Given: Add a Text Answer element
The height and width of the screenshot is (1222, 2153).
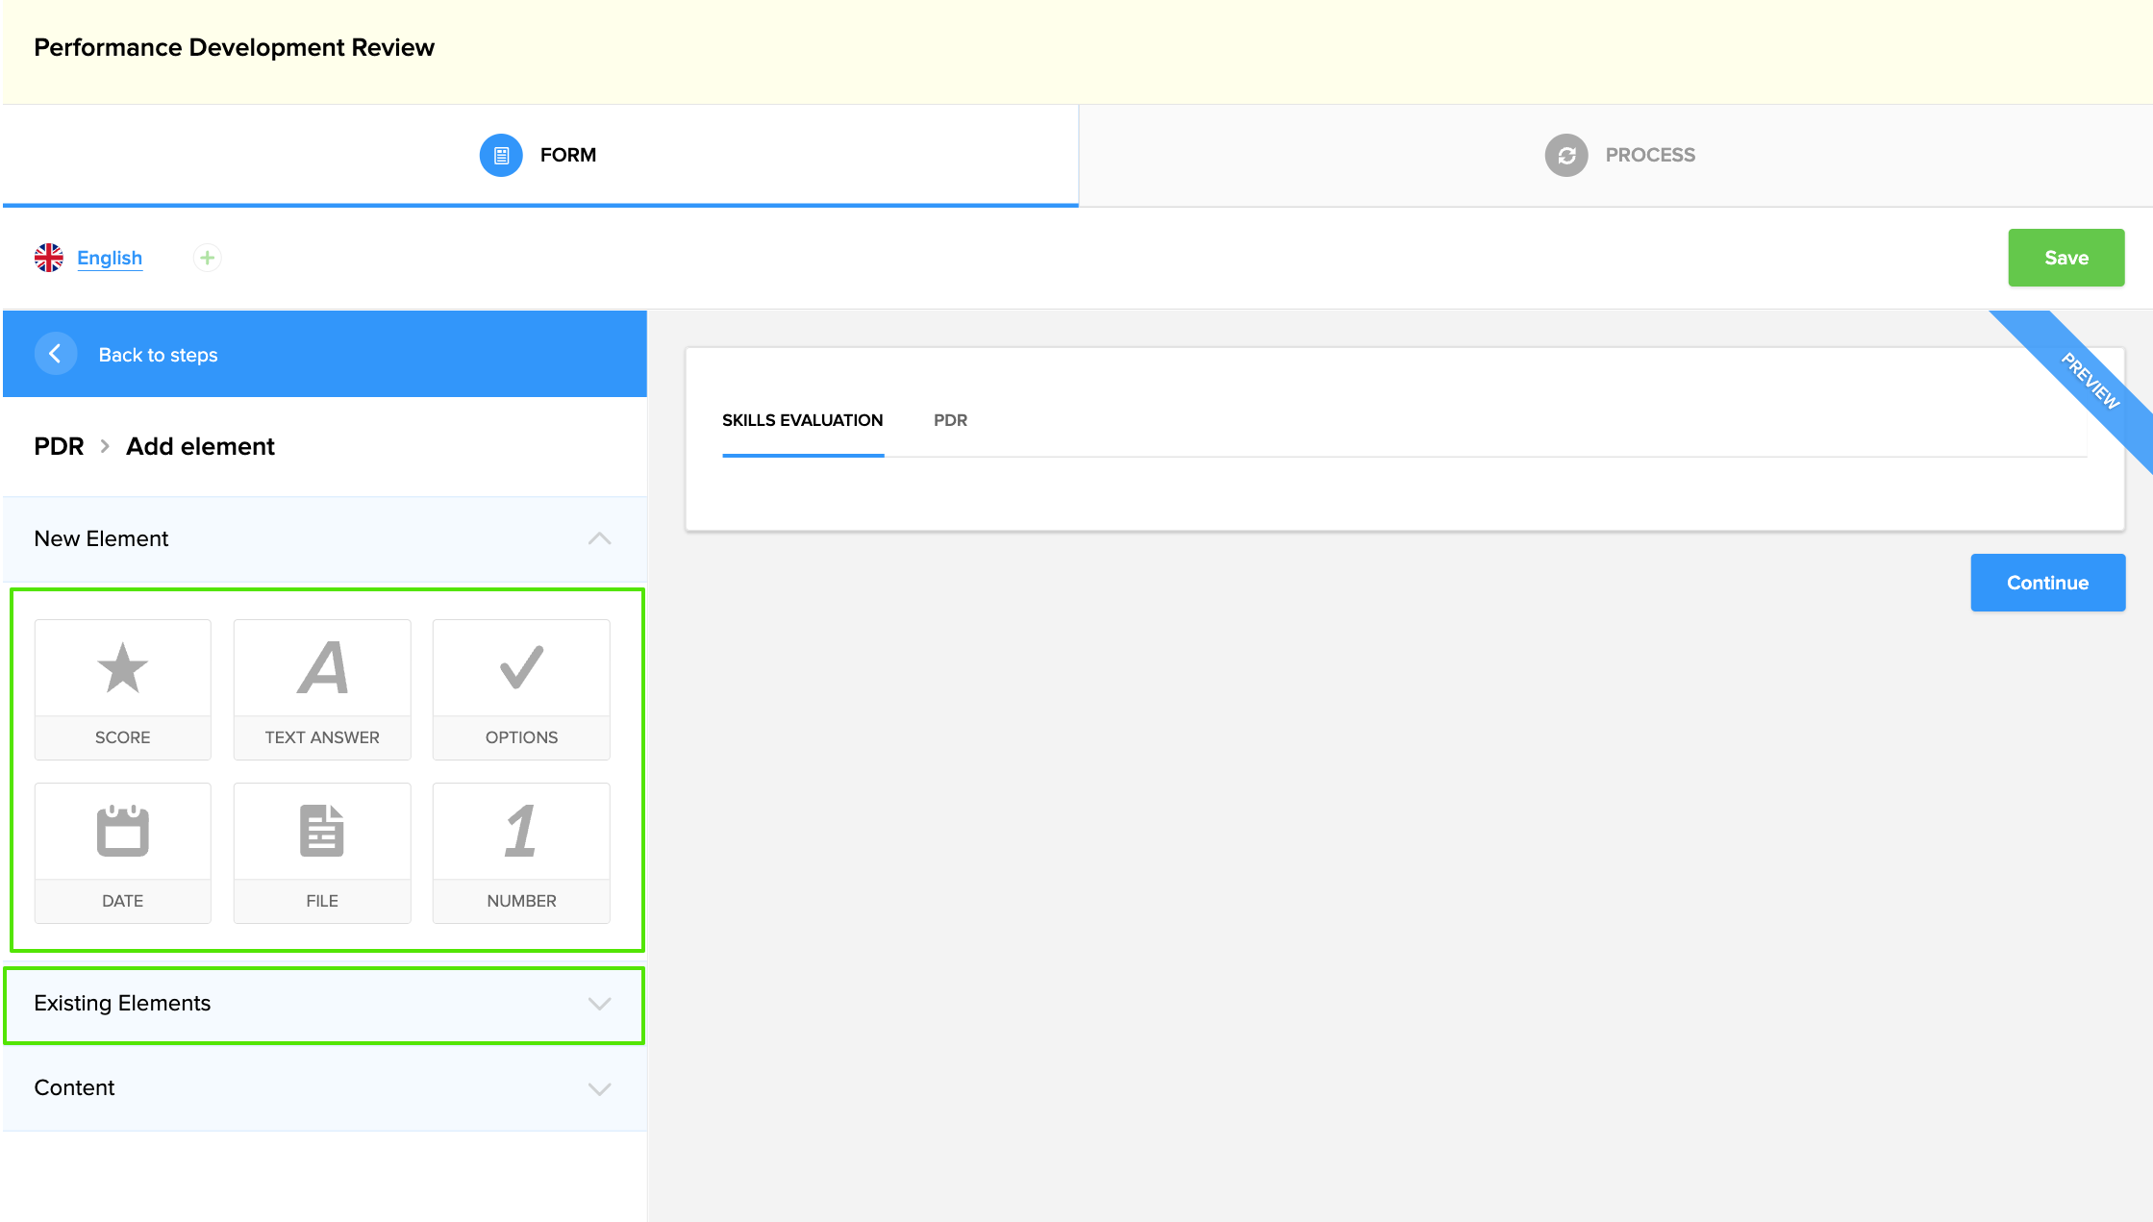Looking at the screenshot, I should point(322,688).
